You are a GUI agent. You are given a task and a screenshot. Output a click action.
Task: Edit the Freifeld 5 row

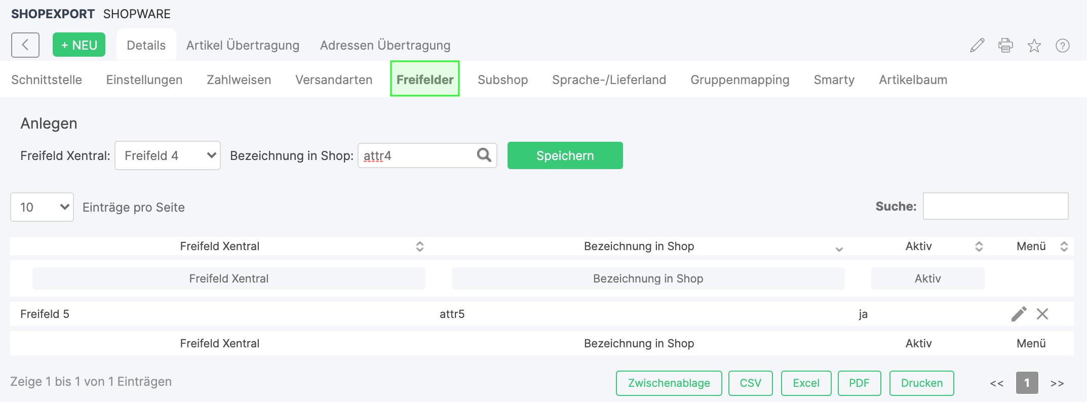coord(1019,314)
